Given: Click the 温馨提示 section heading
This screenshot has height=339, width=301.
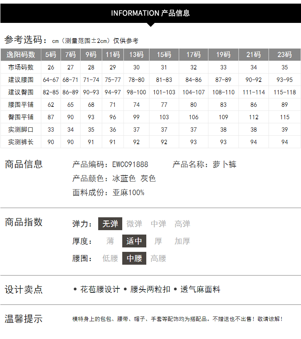Looking at the screenshot, I should coord(24,319).
